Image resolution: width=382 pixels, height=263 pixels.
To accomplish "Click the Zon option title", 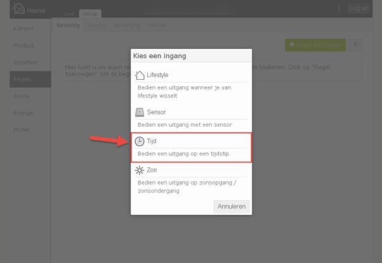I will (152, 170).
